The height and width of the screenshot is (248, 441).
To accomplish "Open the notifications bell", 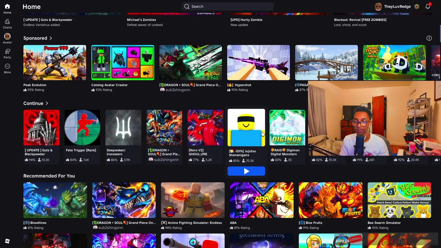I will (428, 7).
